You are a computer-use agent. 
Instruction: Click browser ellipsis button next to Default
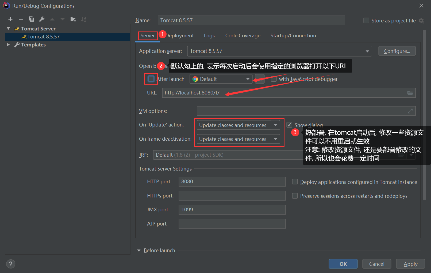[260, 79]
